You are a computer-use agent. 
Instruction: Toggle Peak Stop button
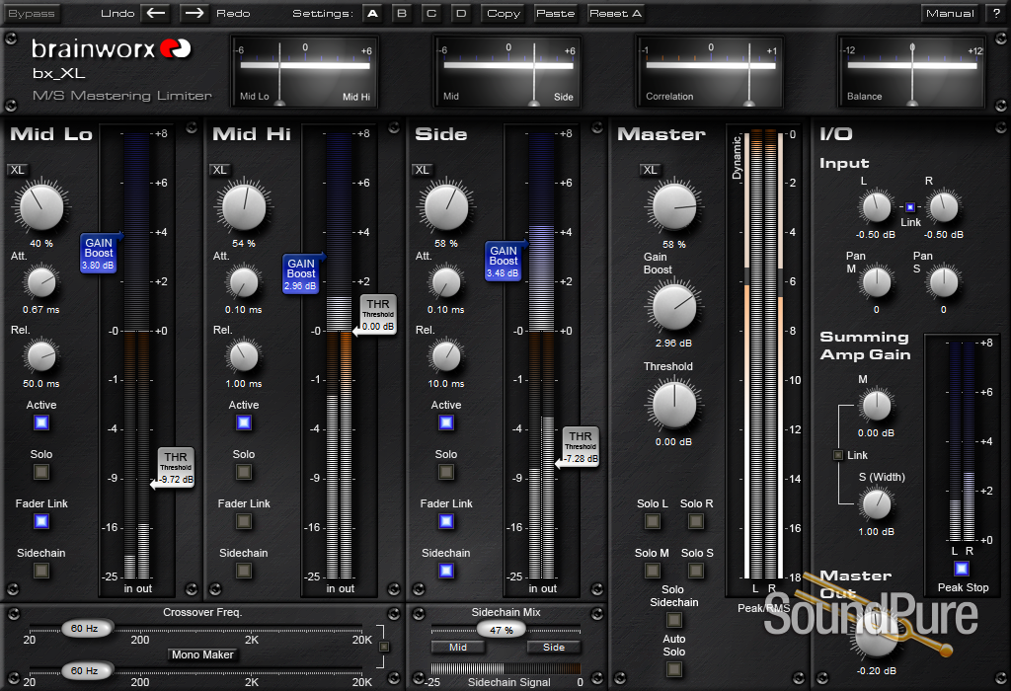point(962,569)
